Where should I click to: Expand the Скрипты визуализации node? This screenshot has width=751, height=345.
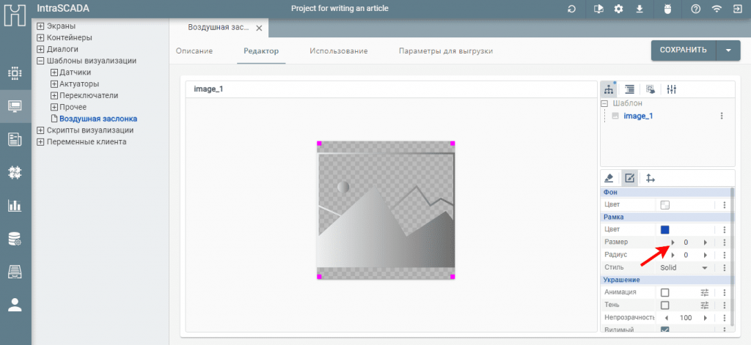click(41, 130)
